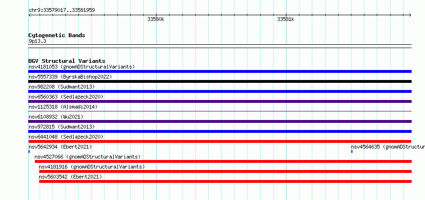
Task: Click the Cytogenetic Bands track title
Action: point(57,35)
